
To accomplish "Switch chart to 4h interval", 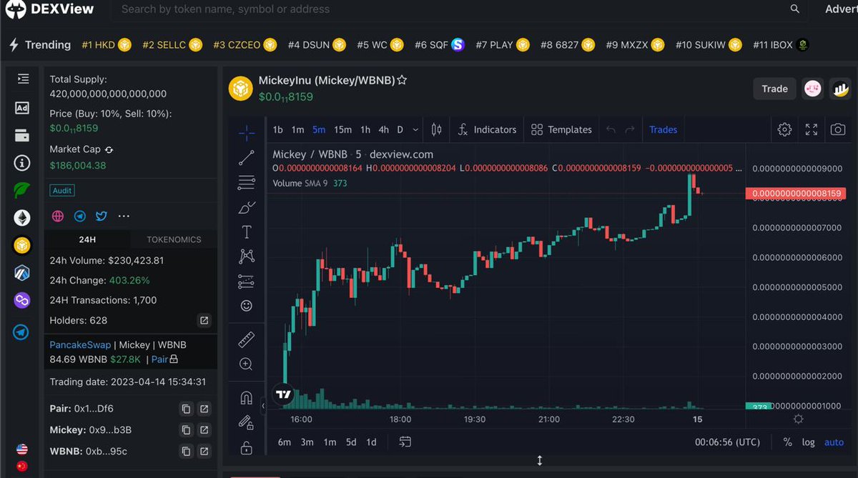I will click(383, 129).
